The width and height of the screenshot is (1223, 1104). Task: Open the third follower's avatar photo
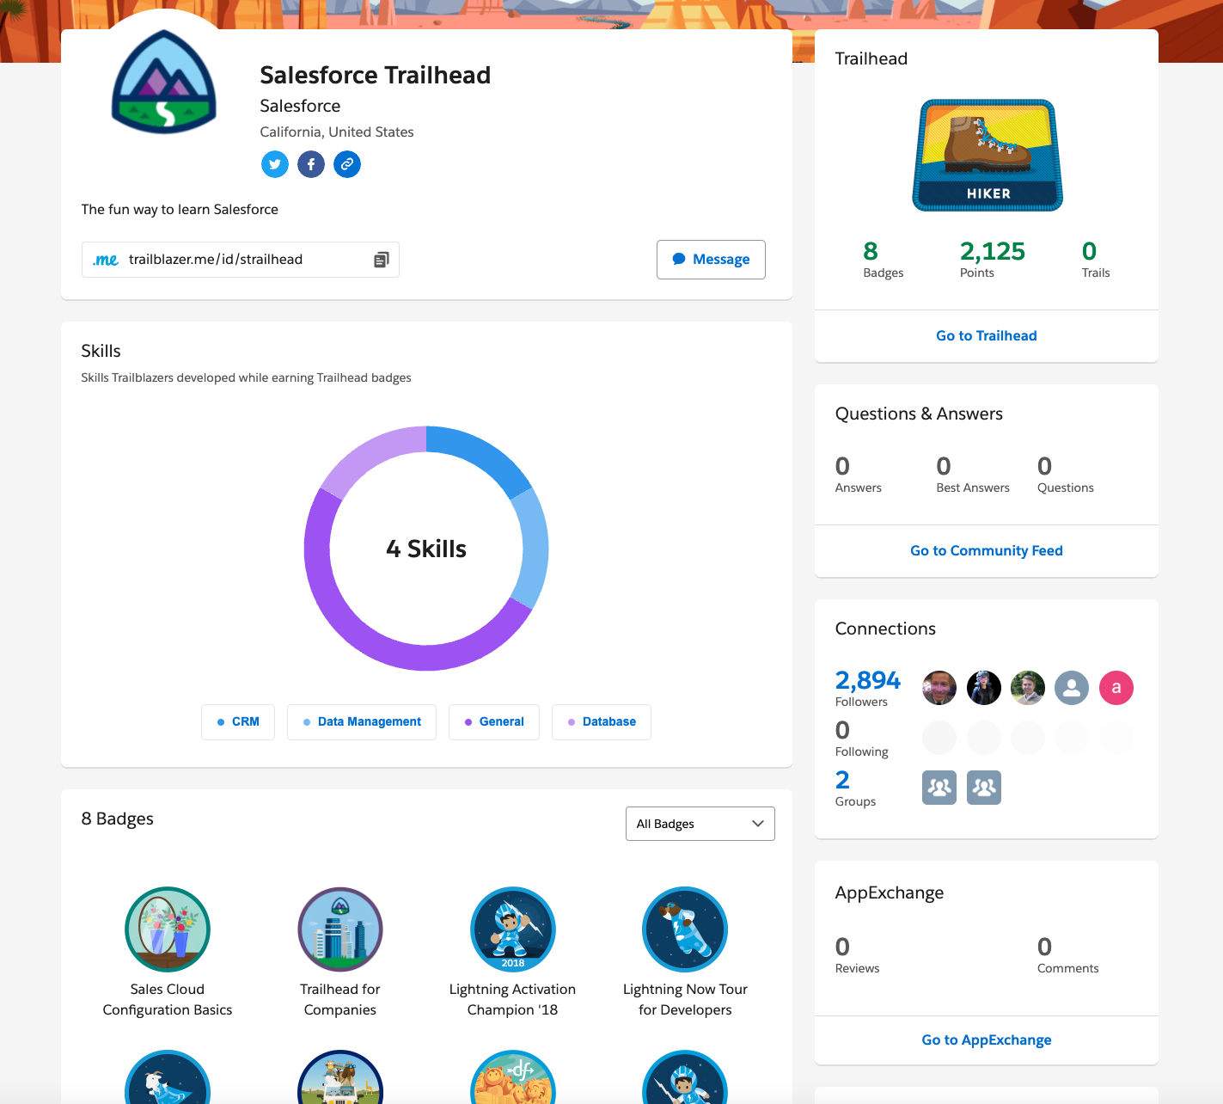coord(1028,688)
